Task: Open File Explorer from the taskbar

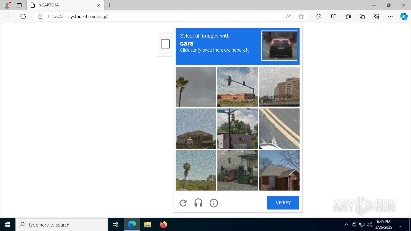Action: pyautogui.click(x=148, y=225)
